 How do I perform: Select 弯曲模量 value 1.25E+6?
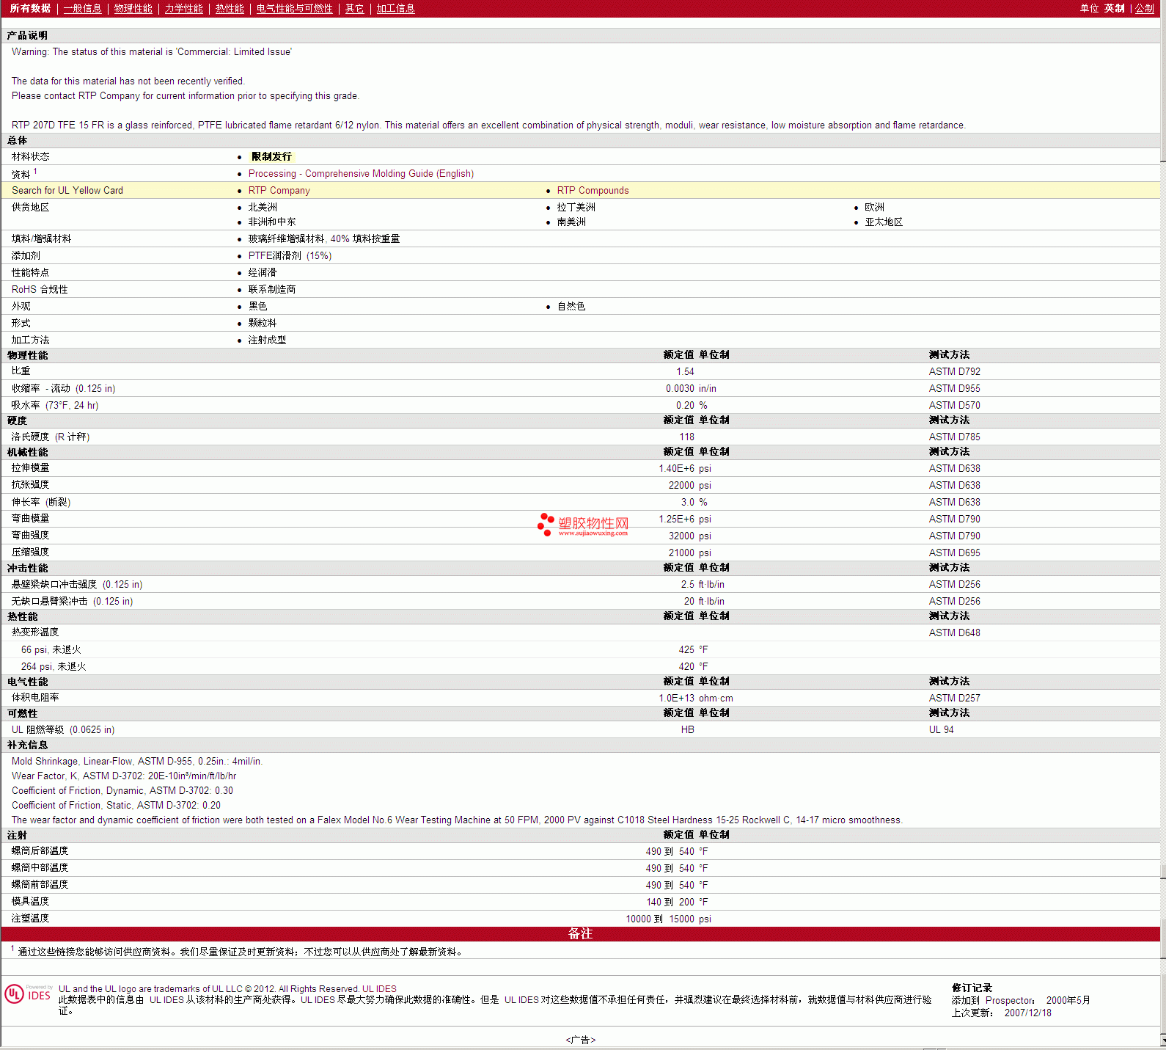(676, 519)
